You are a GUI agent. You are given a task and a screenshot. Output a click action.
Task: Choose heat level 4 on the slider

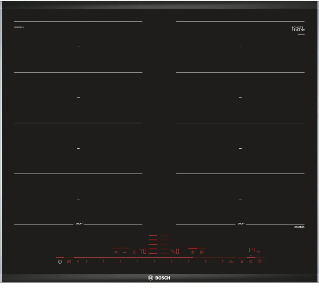tap(138, 261)
